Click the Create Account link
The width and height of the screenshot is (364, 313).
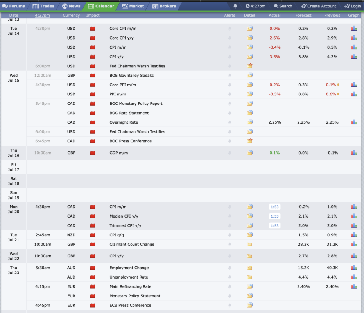(x=319, y=6)
